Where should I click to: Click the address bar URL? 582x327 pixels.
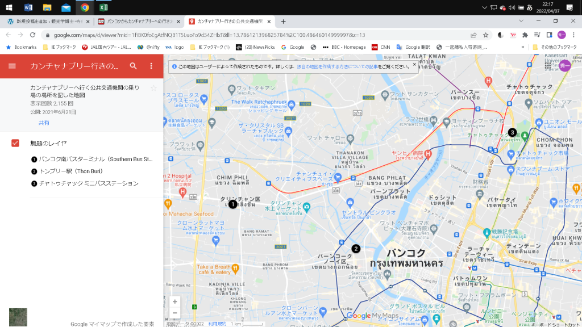[x=209, y=35]
